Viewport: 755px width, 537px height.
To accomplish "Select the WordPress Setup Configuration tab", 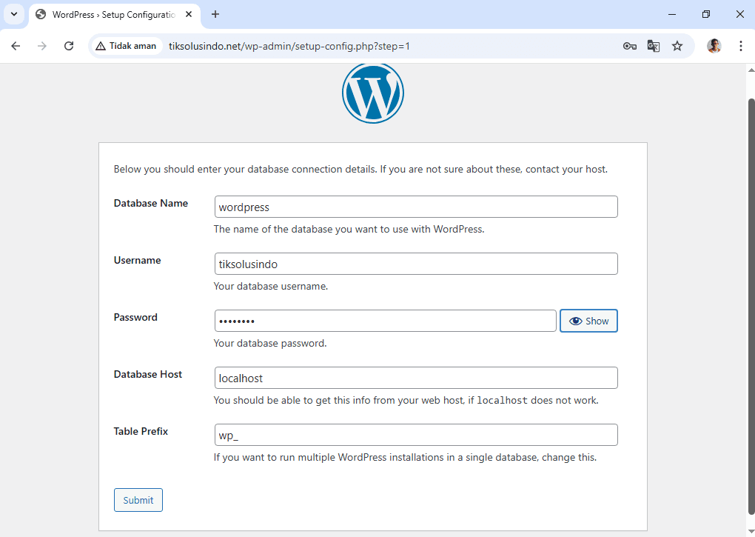I will (x=111, y=15).
